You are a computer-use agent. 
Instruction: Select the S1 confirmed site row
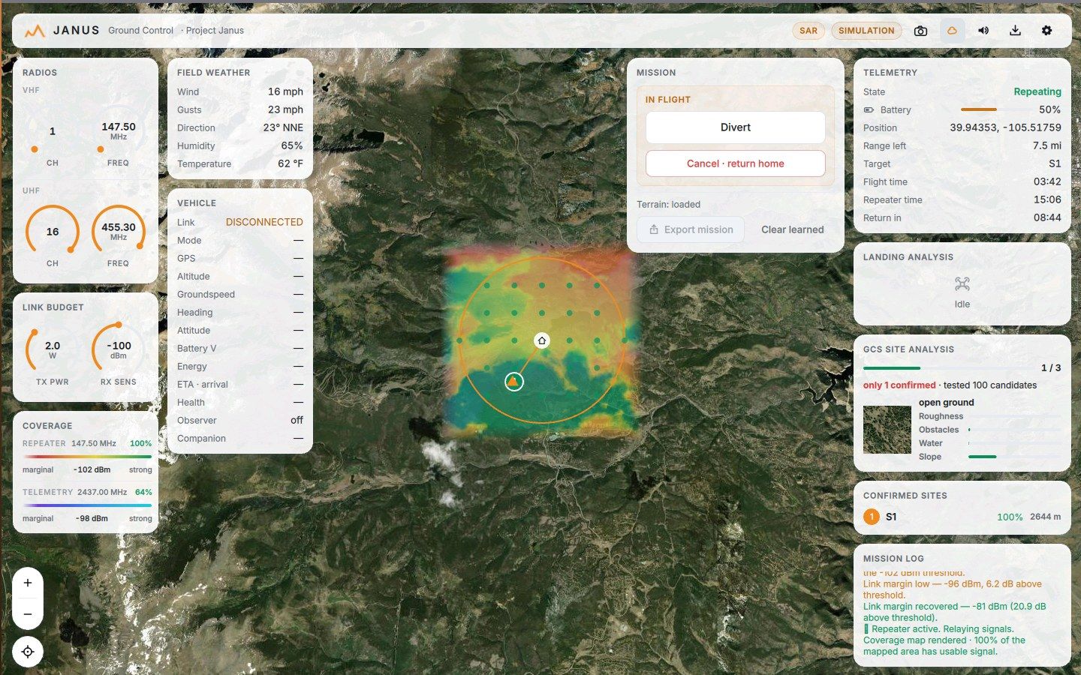pos(962,517)
